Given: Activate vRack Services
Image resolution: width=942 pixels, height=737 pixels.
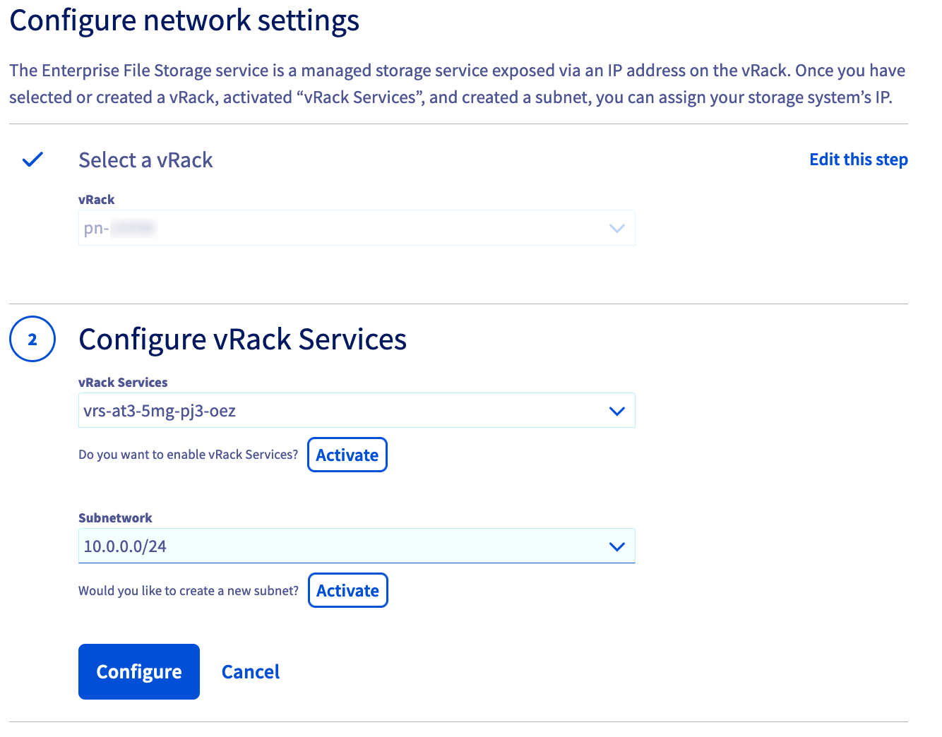Looking at the screenshot, I should (x=347, y=455).
